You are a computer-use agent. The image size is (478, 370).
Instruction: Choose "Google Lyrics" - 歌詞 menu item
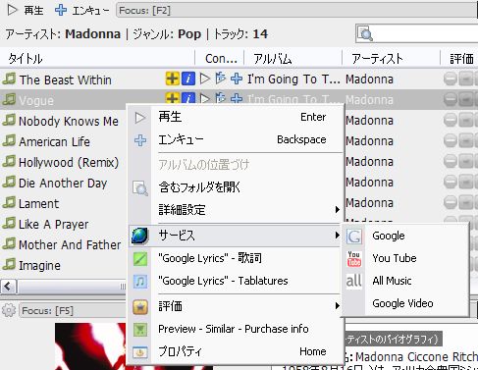tap(236, 258)
